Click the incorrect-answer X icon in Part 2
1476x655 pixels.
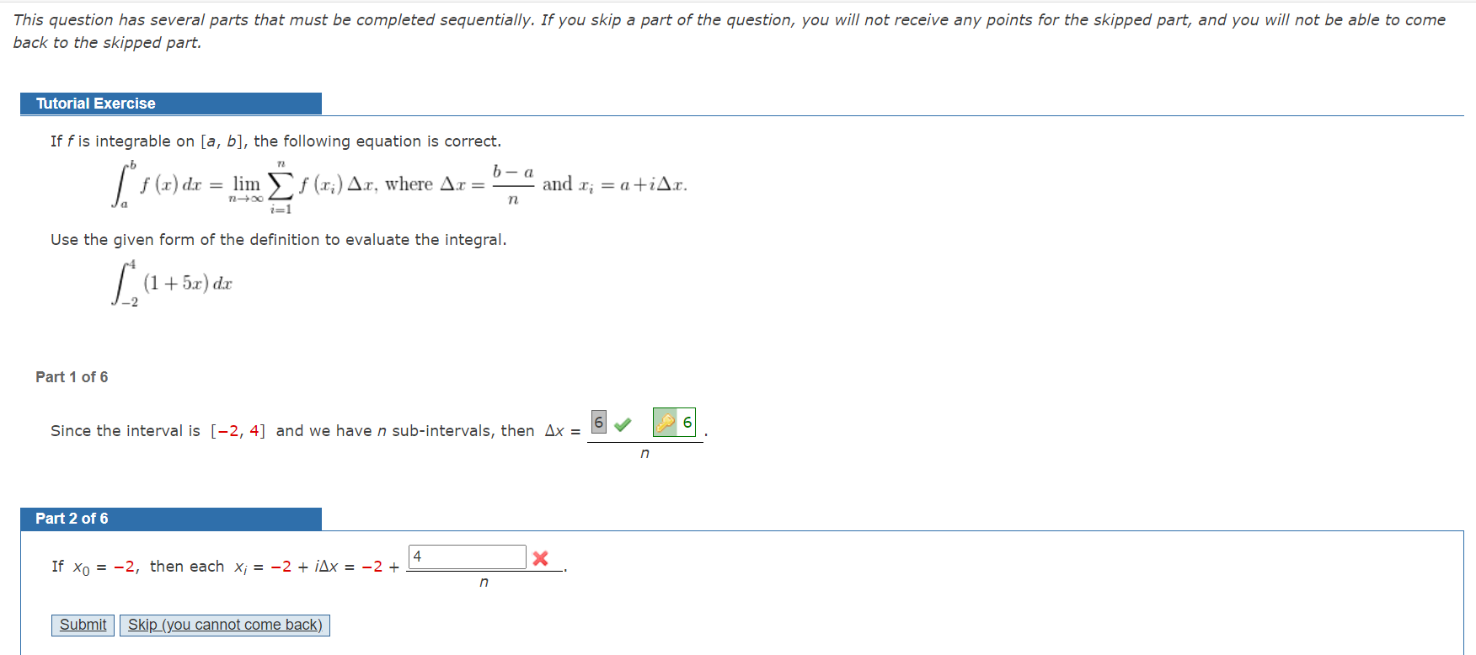(540, 557)
